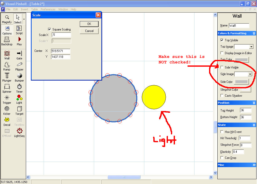
Task: Click the Play icon to test table
Action: (19, 41)
